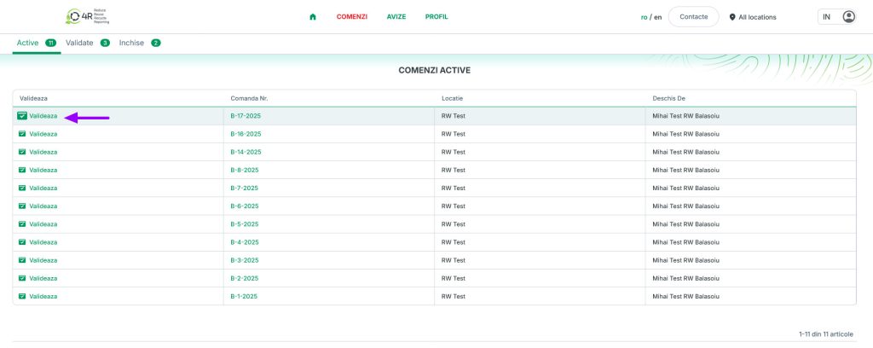Click the Contacte button

(693, 17)
